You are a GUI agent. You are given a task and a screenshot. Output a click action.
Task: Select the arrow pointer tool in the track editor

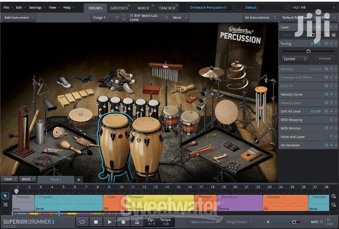tap(5, 196)
